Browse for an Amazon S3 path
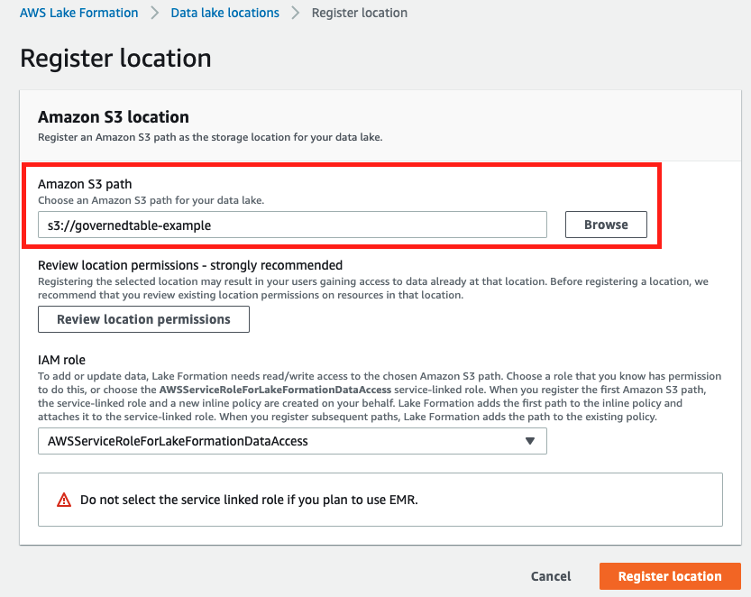 [606, 225]
